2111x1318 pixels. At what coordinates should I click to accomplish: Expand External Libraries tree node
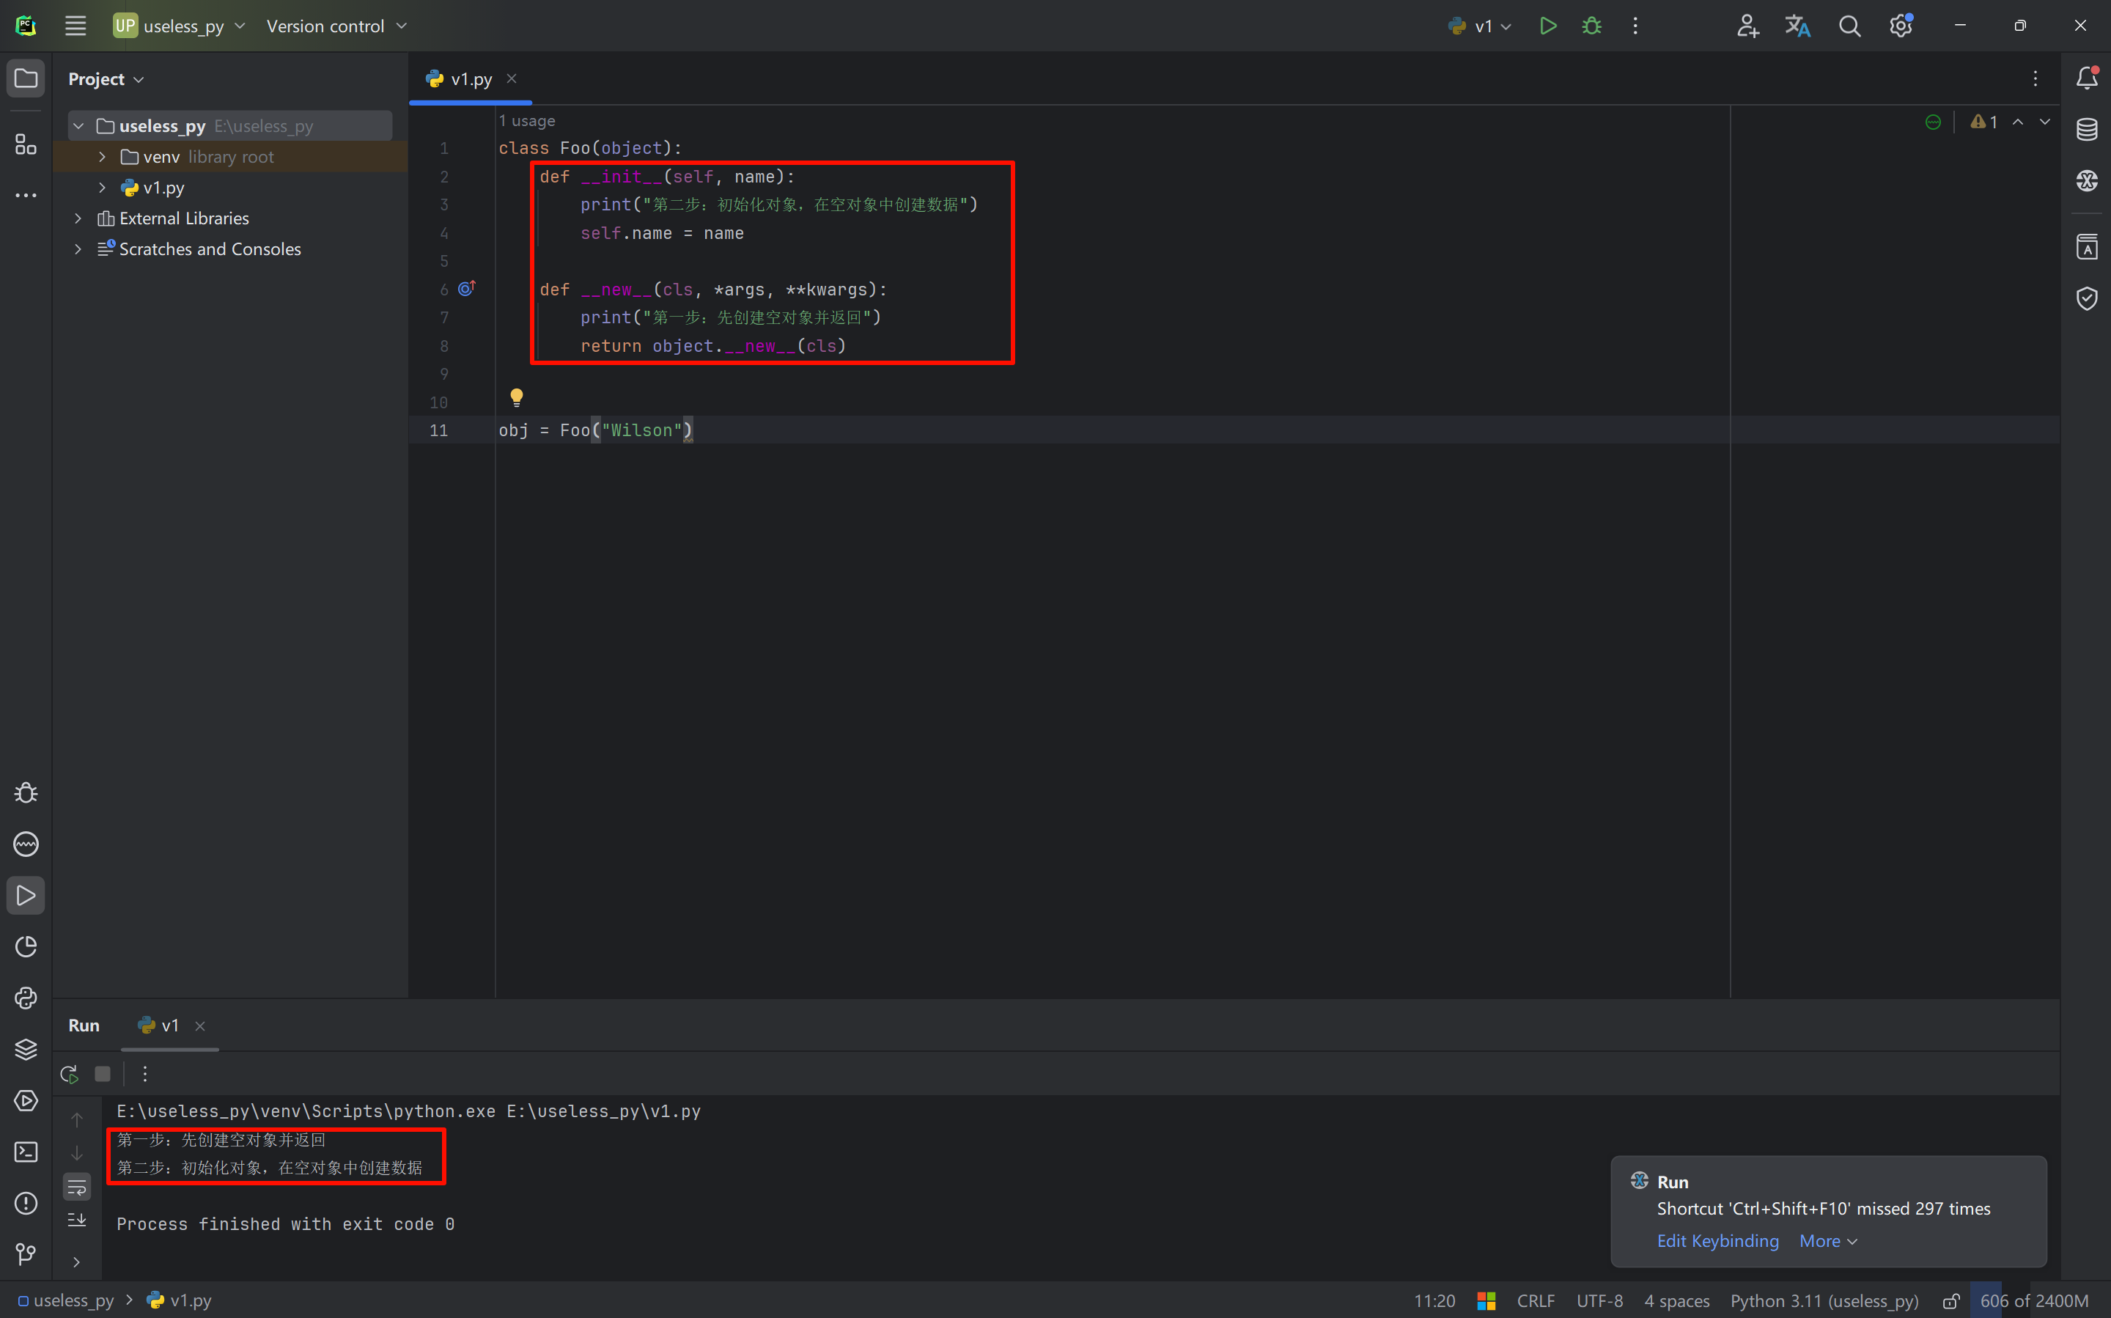pos(78,218)
